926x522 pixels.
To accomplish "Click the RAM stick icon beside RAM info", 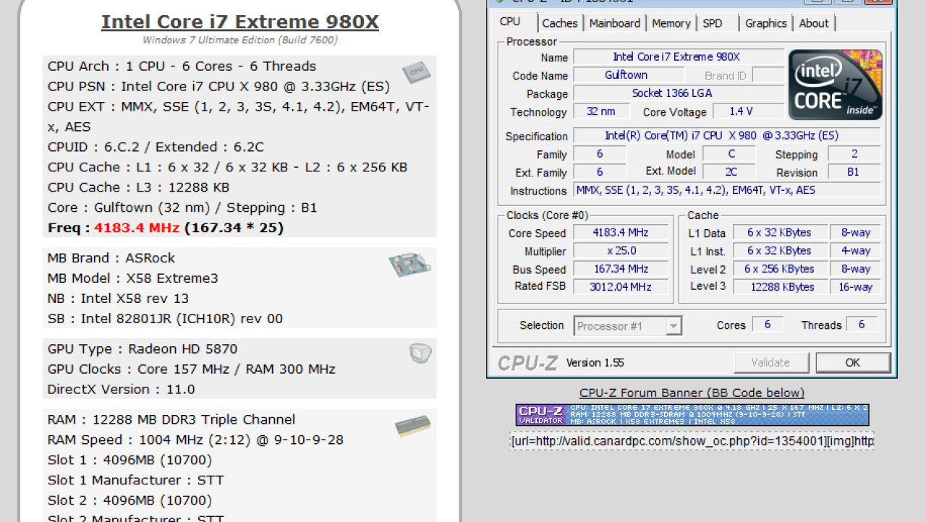I will [x=413, y=427].
